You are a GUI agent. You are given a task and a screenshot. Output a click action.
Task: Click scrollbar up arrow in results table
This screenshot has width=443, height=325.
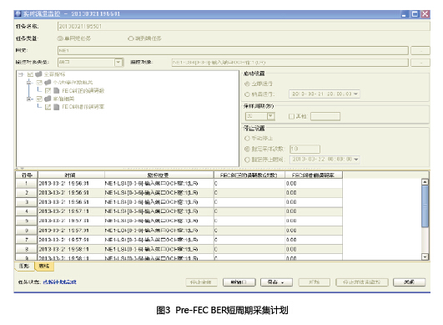425,182
